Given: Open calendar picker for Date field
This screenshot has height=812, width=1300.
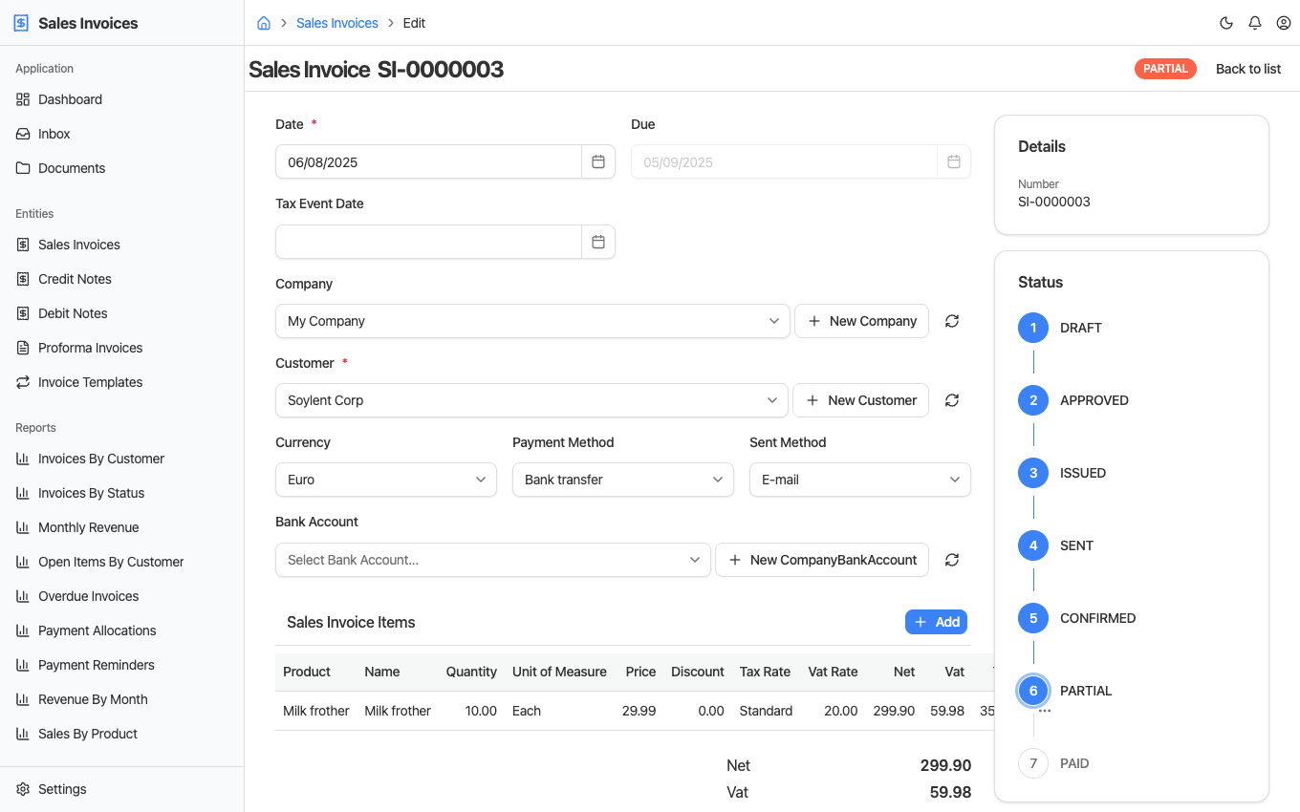Looking at the screenshot, I should (598, 162).
